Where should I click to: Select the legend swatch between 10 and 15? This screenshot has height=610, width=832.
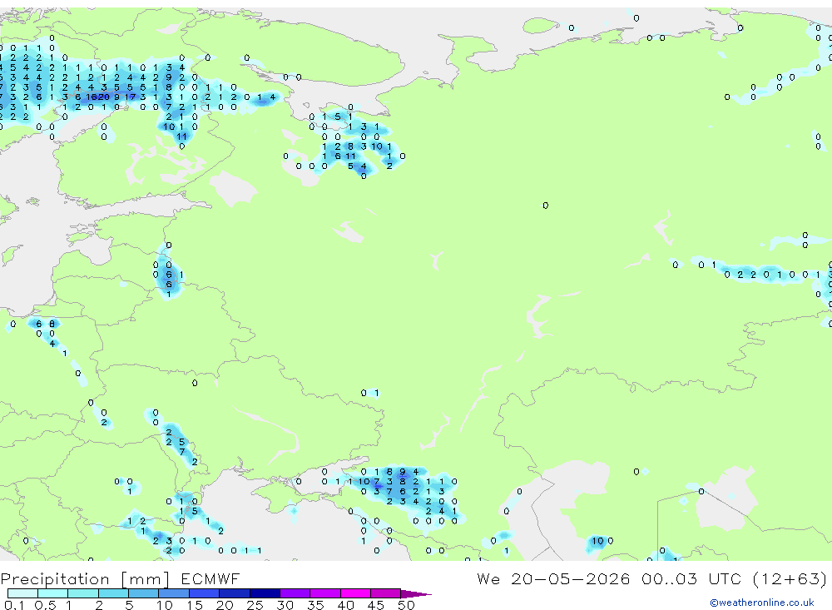click(x=174, y=593)
